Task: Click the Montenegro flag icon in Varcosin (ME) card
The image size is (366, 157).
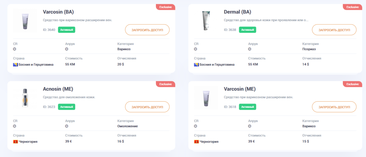Action: pyautogui.click(x=197, y=142)
